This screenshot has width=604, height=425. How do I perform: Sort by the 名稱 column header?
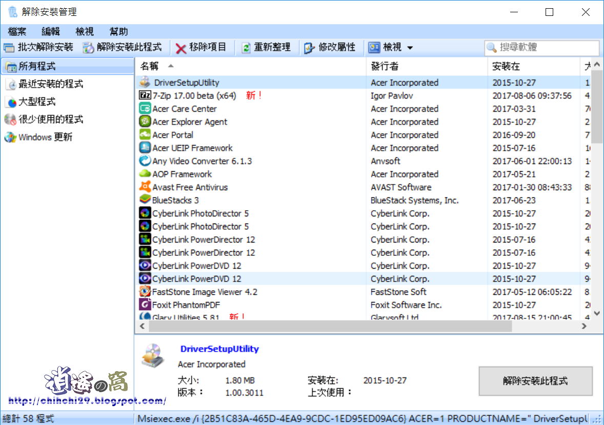coord(250,66)
